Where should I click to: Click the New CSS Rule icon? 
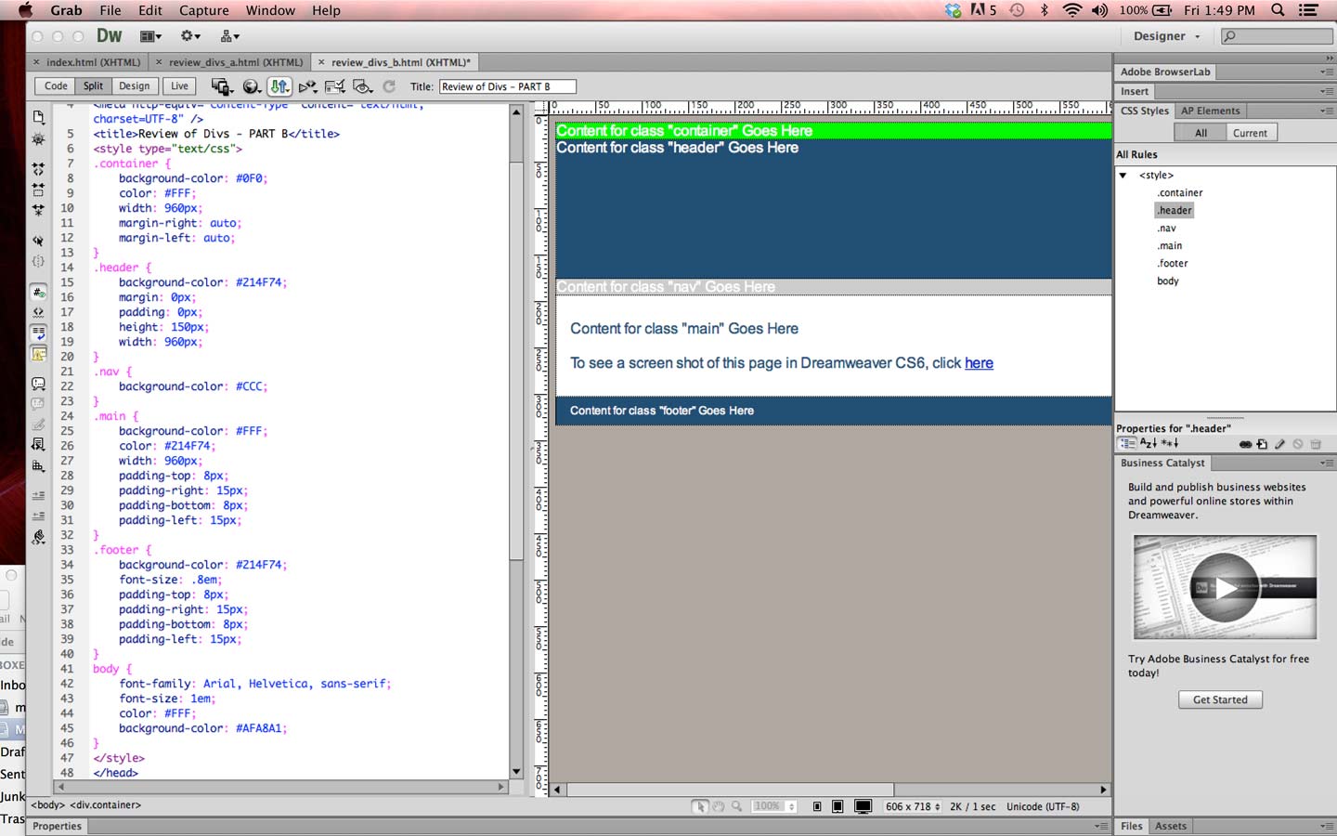coord(1262,444)
